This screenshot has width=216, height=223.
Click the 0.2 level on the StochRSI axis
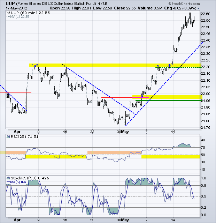click(x=203, y=208)
